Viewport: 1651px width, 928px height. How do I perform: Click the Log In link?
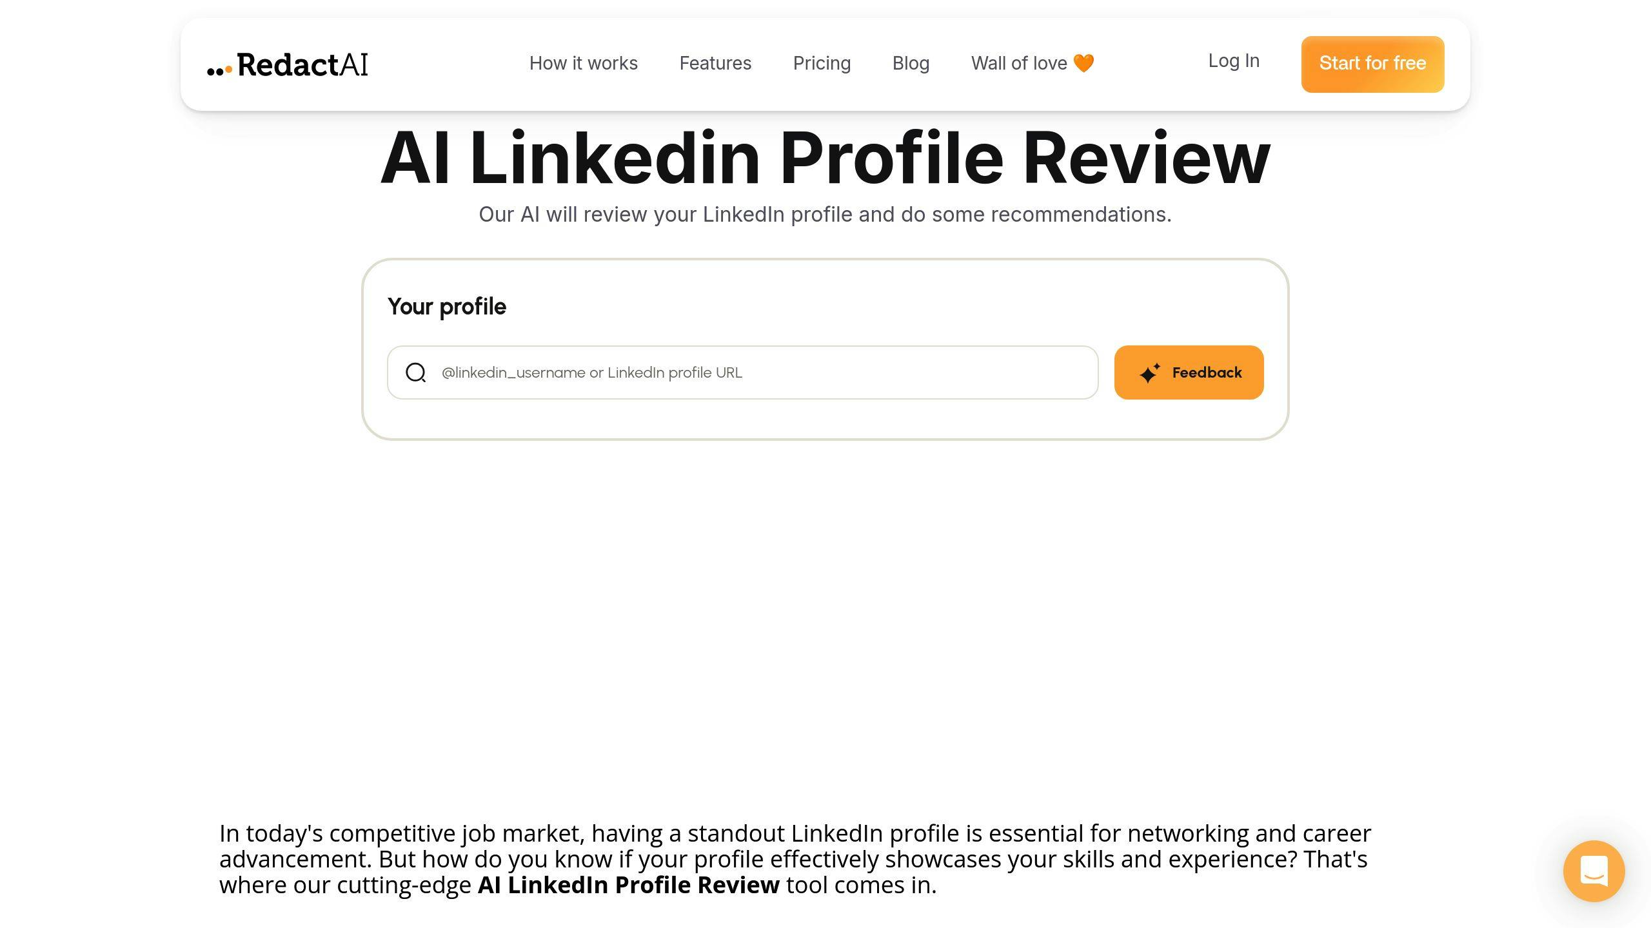coord(1234,61)
